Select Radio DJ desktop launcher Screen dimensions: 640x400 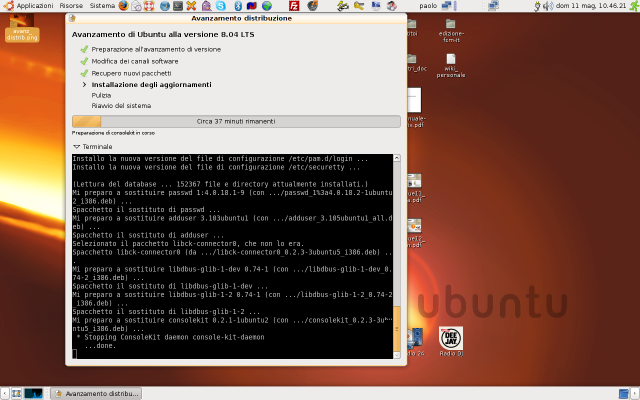[x=451, y=341]
